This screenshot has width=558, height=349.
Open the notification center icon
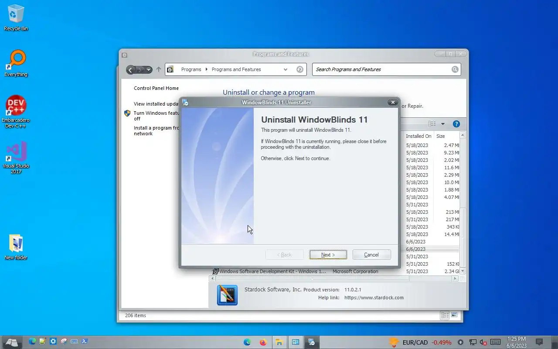[x=539, y=342]
